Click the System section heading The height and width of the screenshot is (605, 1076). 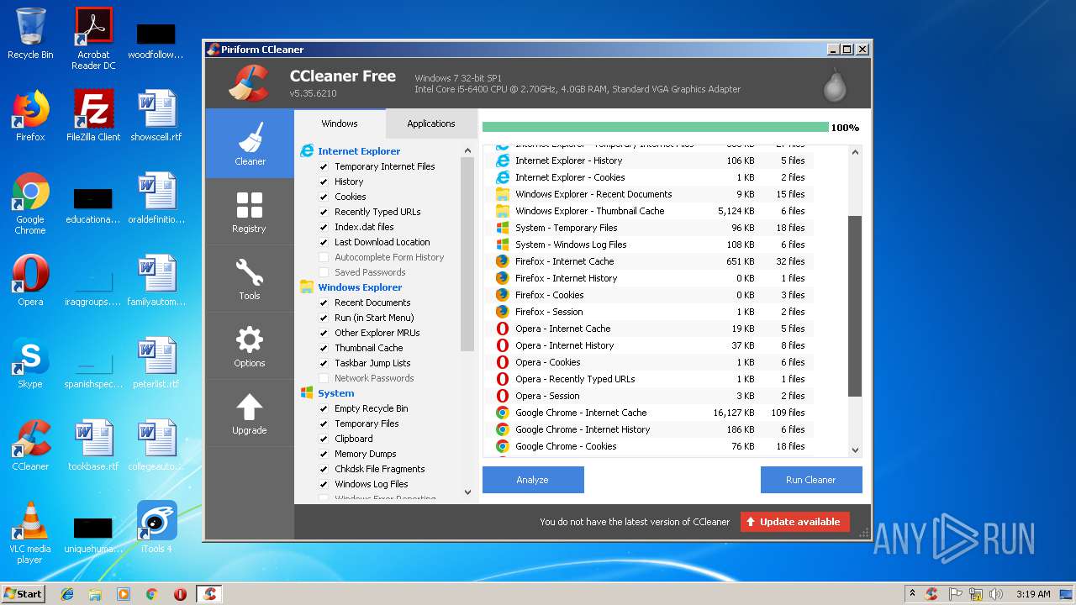click(x=336, y=393)
